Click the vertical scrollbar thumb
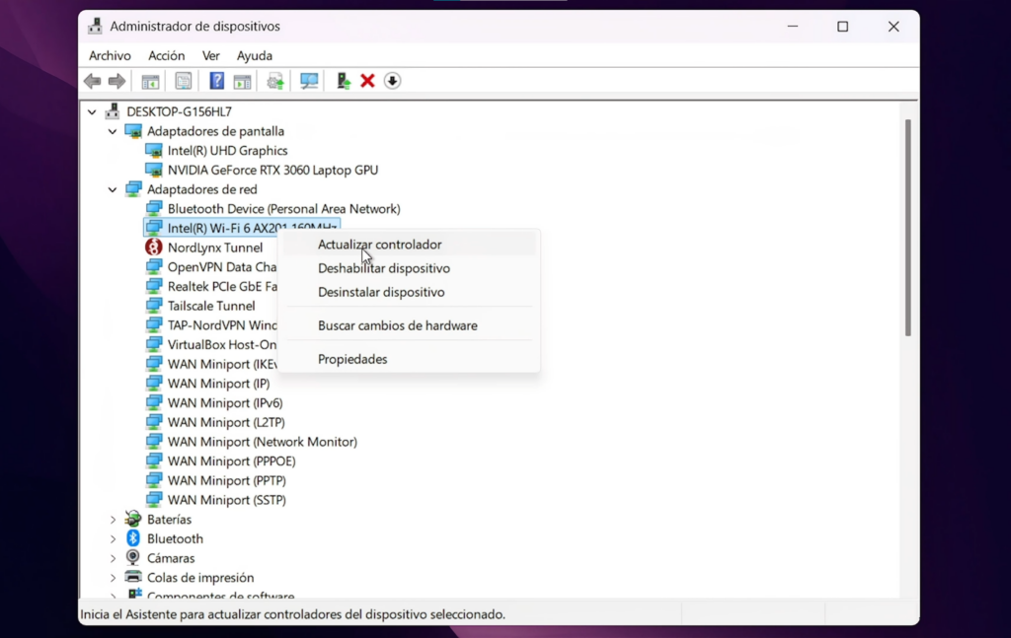The image size is (1011, 638). tap(907, 227)
